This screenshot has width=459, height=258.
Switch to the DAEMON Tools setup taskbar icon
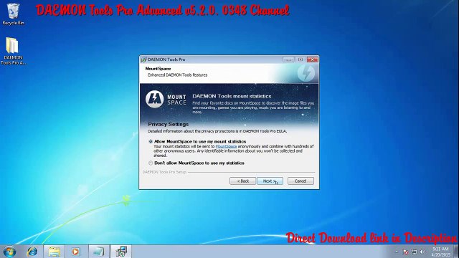click(121, 252)
